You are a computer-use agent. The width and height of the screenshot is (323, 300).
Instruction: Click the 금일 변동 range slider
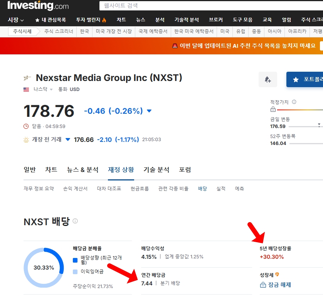(x=306, y=126)
